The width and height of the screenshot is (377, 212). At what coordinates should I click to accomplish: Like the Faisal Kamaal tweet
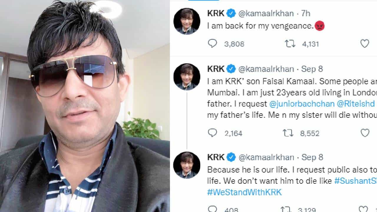tap(365, 133)
